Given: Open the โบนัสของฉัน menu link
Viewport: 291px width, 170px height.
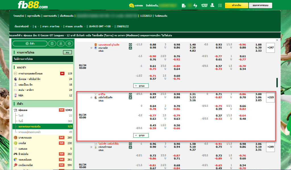Looking at the screenshot, I should point(161,16).
